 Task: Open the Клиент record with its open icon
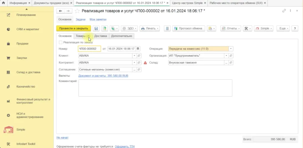[x=139, y=56]
